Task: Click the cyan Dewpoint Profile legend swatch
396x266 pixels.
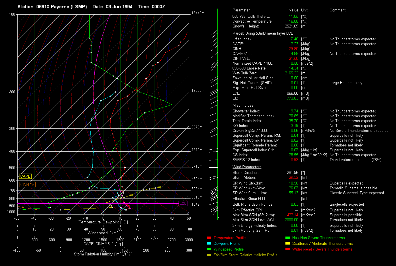Action: click(209, 243)
